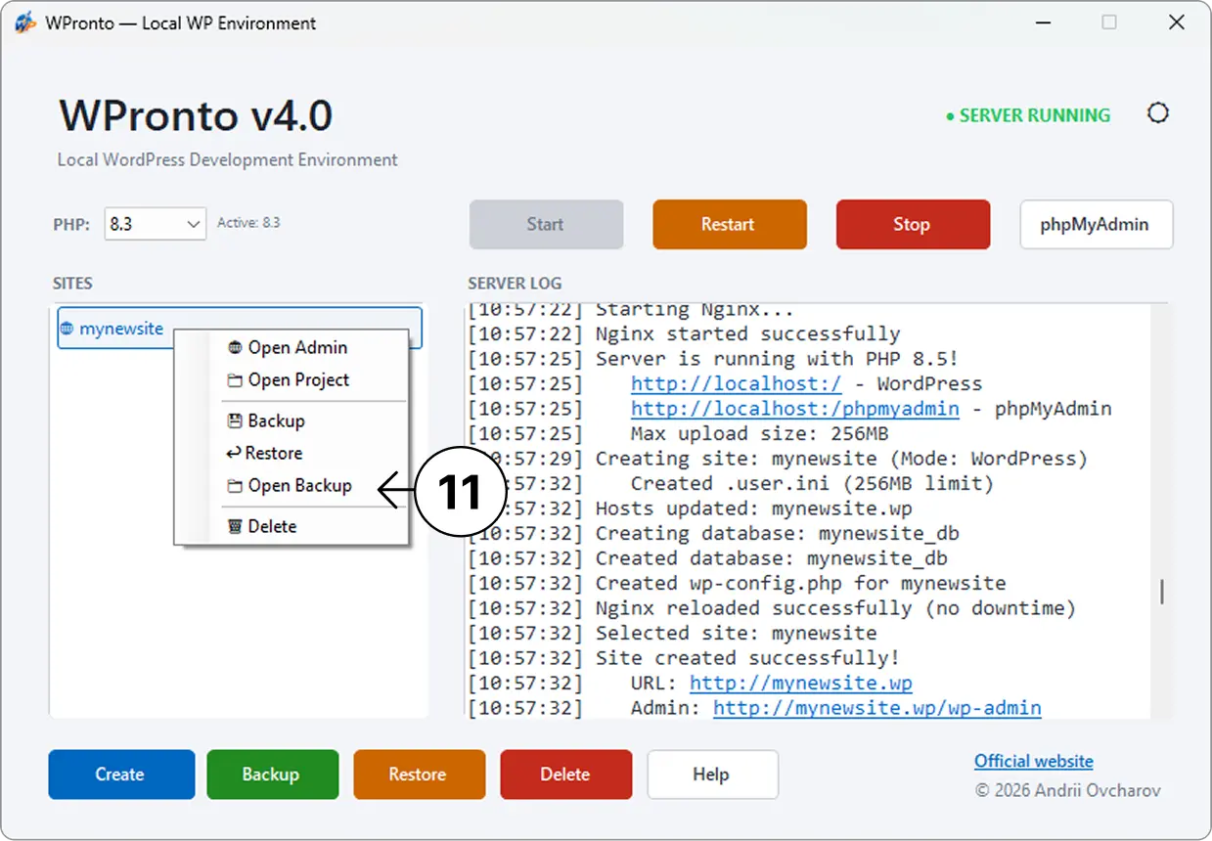Stop the server with Stop button
The height and width of the screenshot is (841, 1212).
913,225
